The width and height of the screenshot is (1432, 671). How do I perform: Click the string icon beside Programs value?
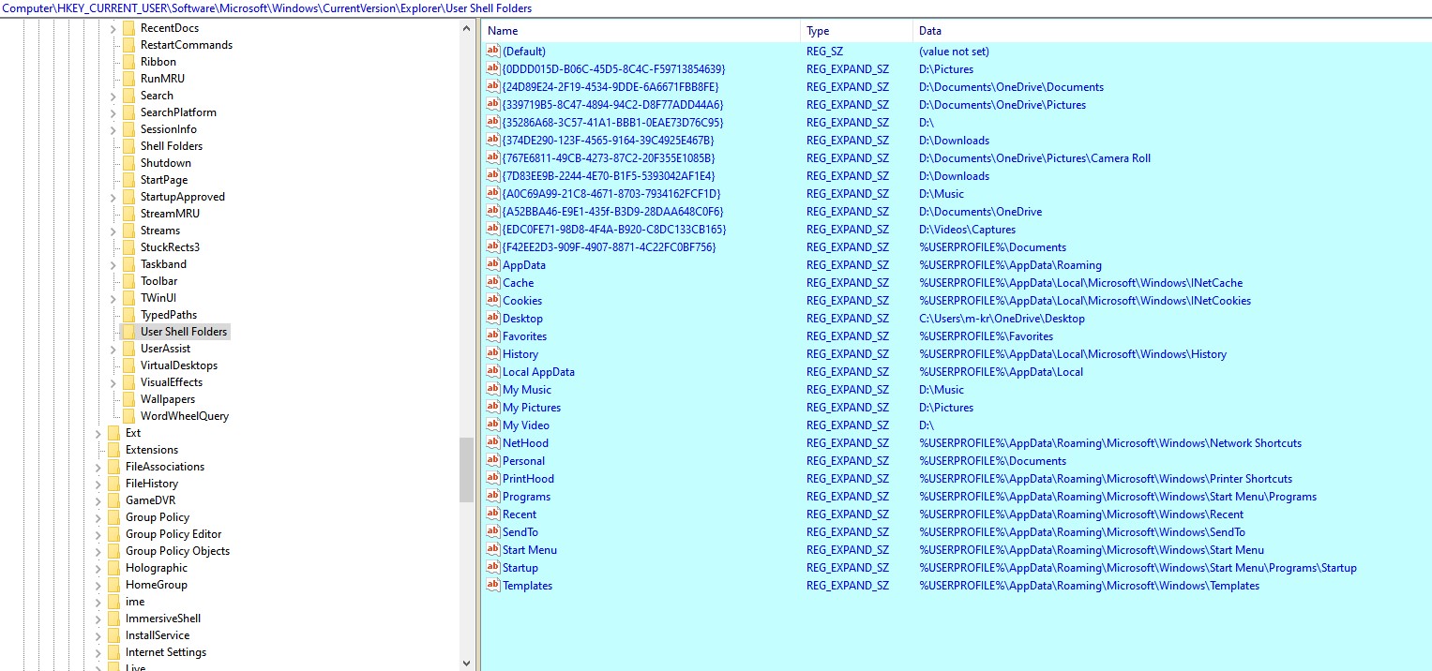coord(493,497)
